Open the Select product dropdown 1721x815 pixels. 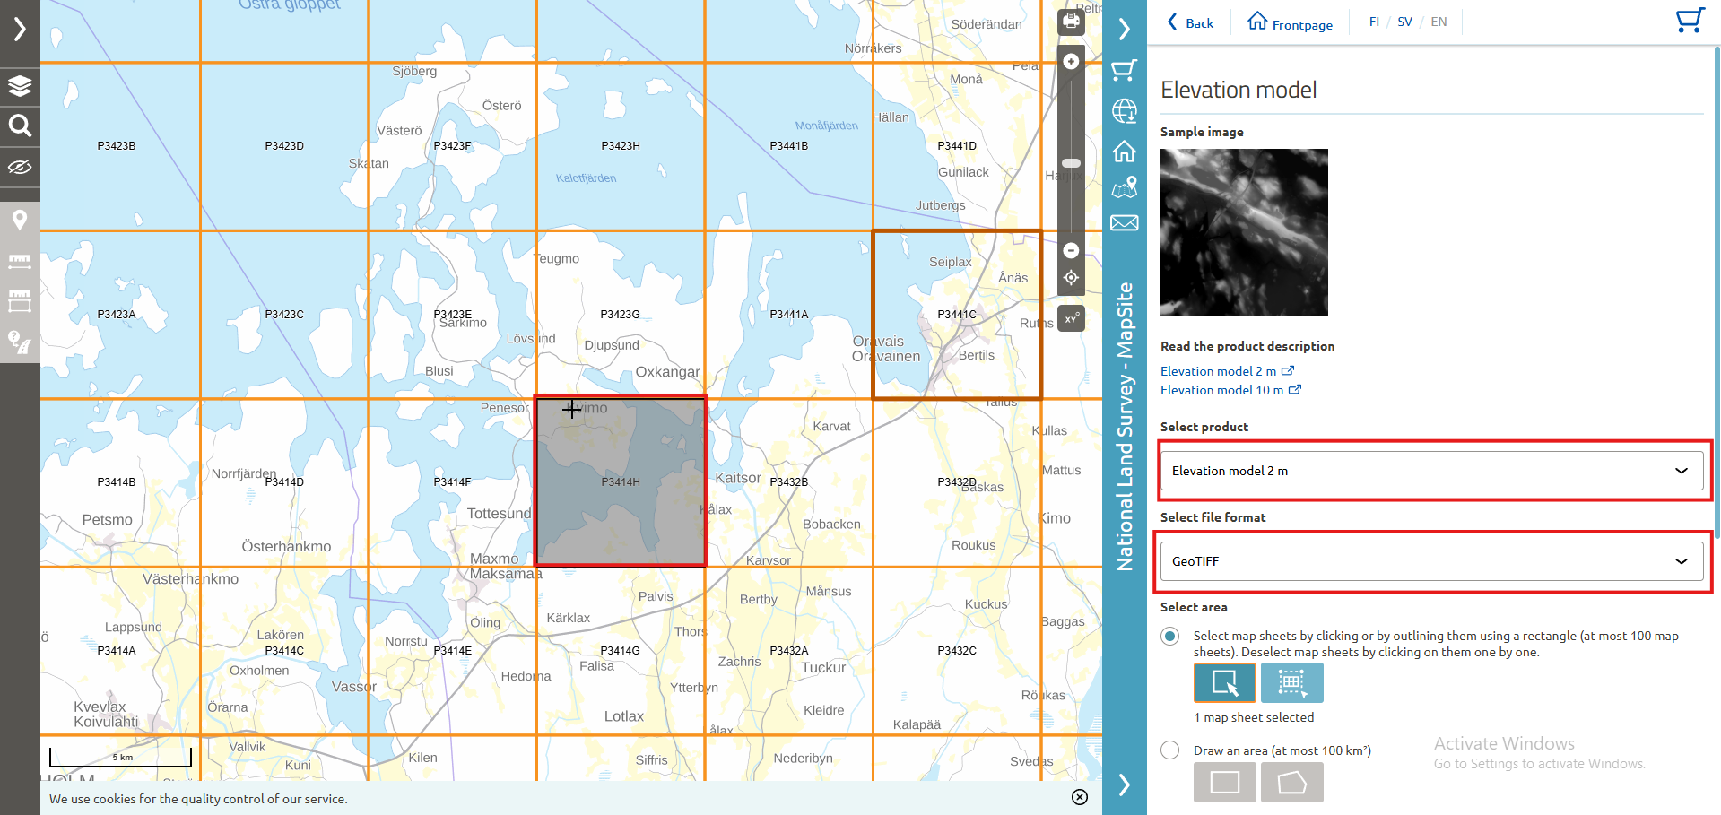(1431, 471)
